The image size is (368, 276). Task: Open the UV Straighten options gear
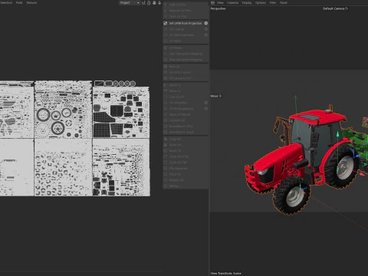point(206,103)
